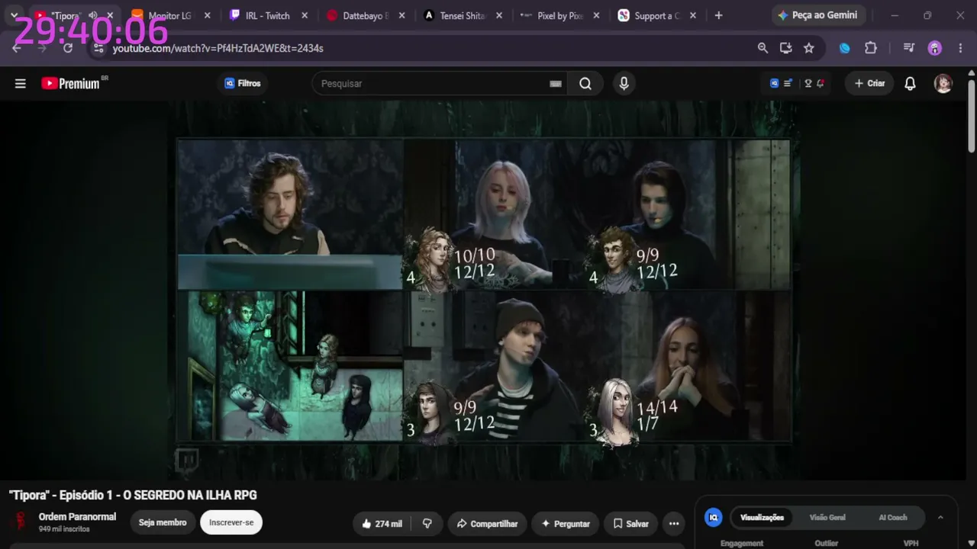Switch to the Monitor LG tab
This screenshot has height=549, width=977.
click(169, 15)
